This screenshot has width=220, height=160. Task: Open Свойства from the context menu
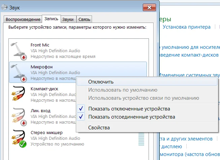[x=147, y=128]
